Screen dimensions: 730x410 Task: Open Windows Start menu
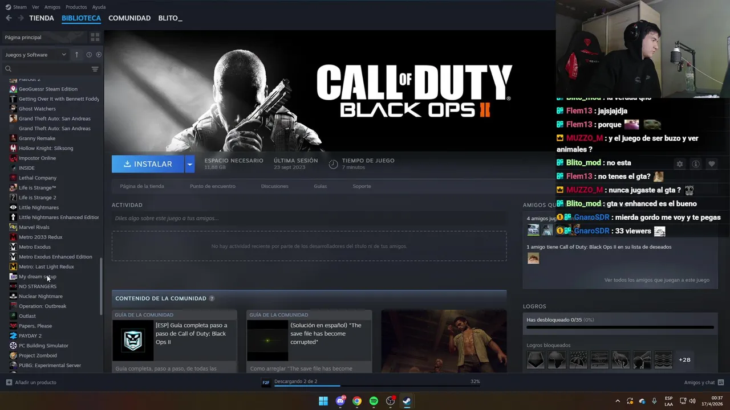(323, 401)
